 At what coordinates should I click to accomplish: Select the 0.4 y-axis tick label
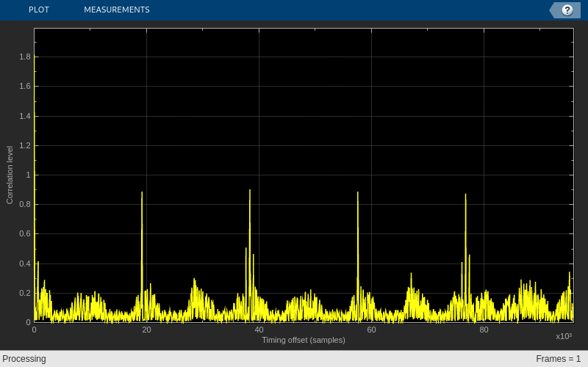coord(25,264)
